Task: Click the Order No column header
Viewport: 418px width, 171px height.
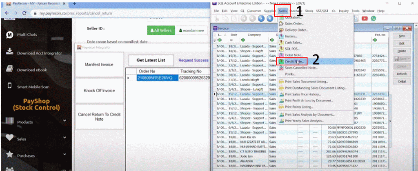Action: (157, 71)
